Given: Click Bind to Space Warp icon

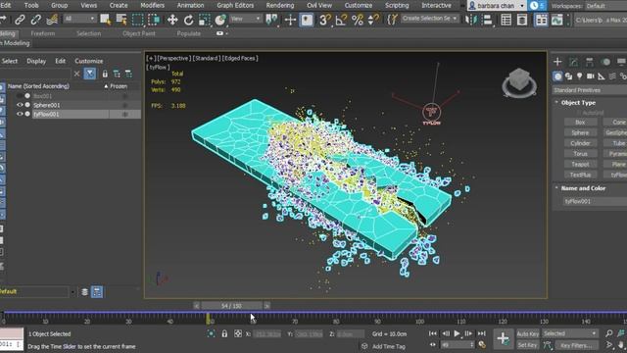Looking at the screenshot, I should point(52,20).
